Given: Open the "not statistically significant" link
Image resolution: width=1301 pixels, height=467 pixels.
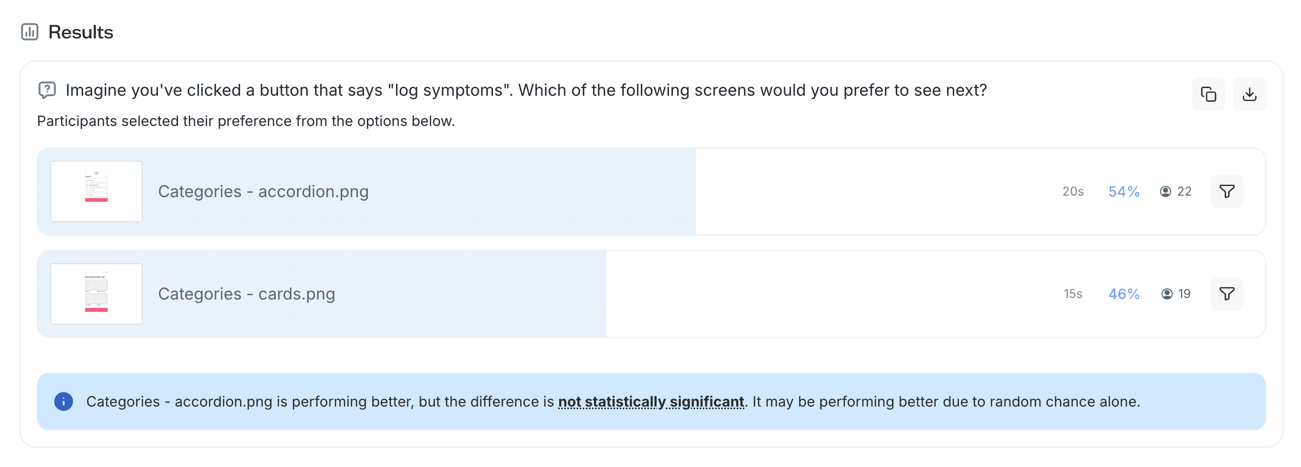Looking at the screenshot, I should 650,402.
